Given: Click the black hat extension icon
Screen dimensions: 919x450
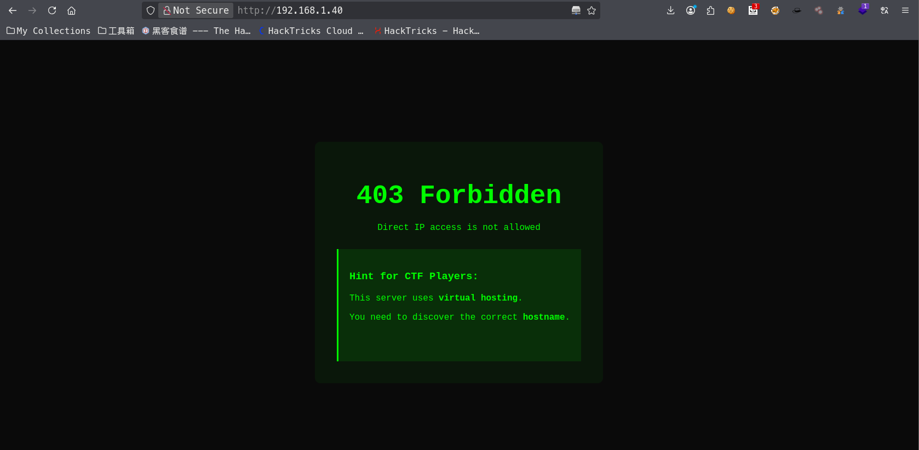Looking at the screenshot, I should pos(797,10).
